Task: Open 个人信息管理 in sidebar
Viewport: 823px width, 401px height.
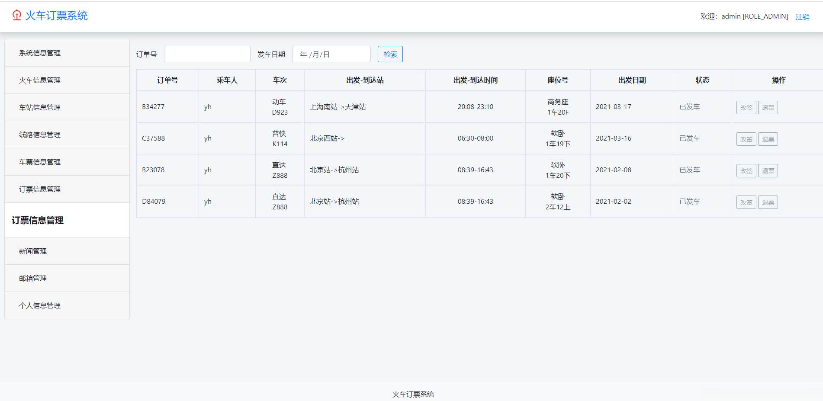Action: 40,305
